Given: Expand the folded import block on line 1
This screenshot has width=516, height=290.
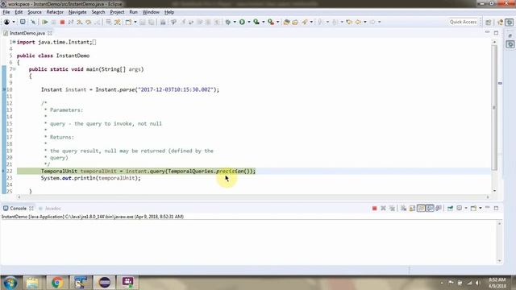Looking at the screenshot, I should click(14, 42).
